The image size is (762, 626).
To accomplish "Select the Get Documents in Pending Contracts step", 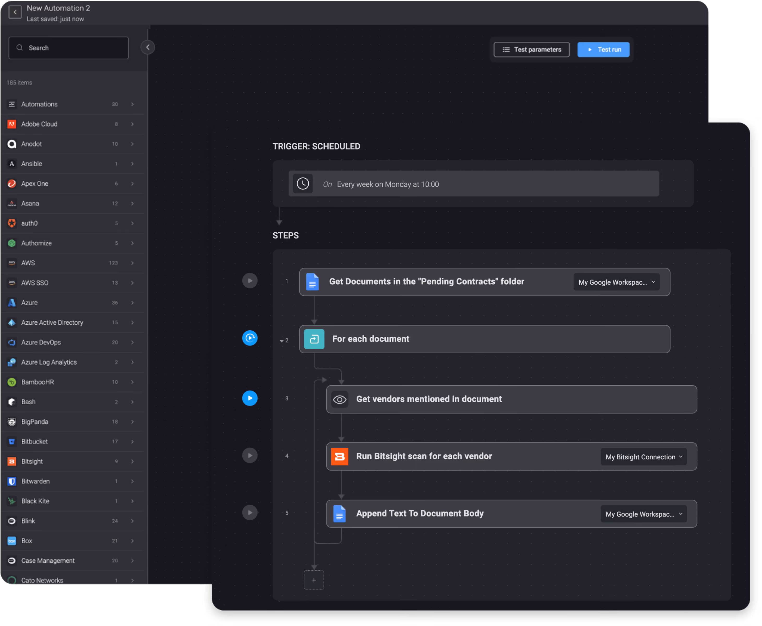I will tap(485, 282).
